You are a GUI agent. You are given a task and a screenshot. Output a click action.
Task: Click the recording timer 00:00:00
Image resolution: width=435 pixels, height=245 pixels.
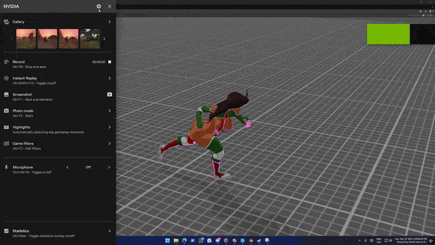click(99, 62)
